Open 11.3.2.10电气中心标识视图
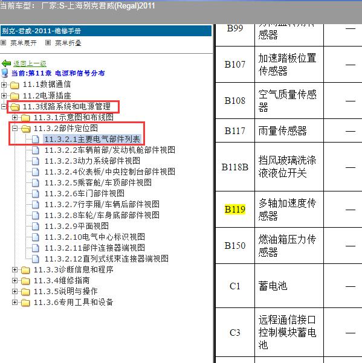The image size is (362, 363). click(95, 237)
